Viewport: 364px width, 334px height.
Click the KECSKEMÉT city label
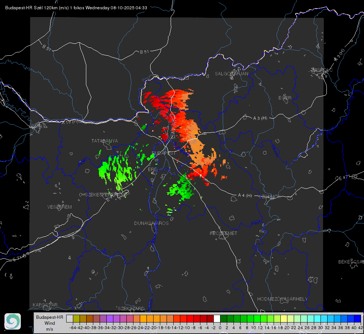click(x=223, y=233)
